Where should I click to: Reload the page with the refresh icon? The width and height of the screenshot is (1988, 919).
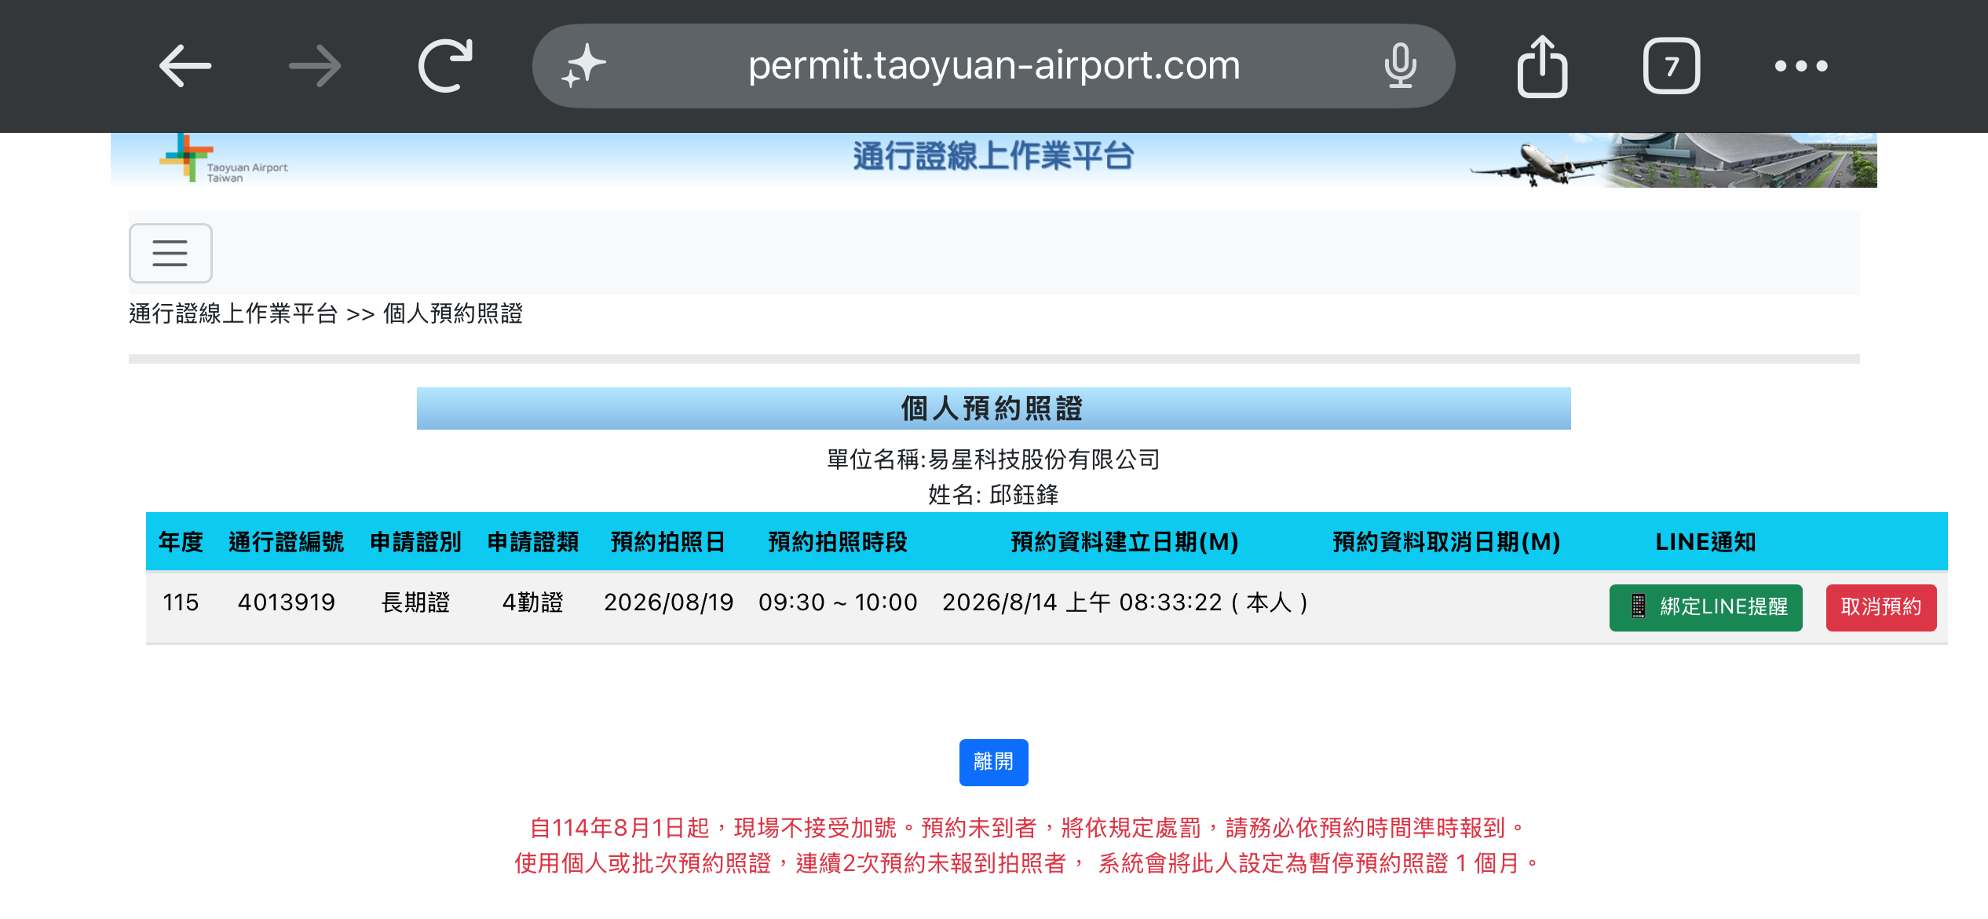[x=445, y=66]
